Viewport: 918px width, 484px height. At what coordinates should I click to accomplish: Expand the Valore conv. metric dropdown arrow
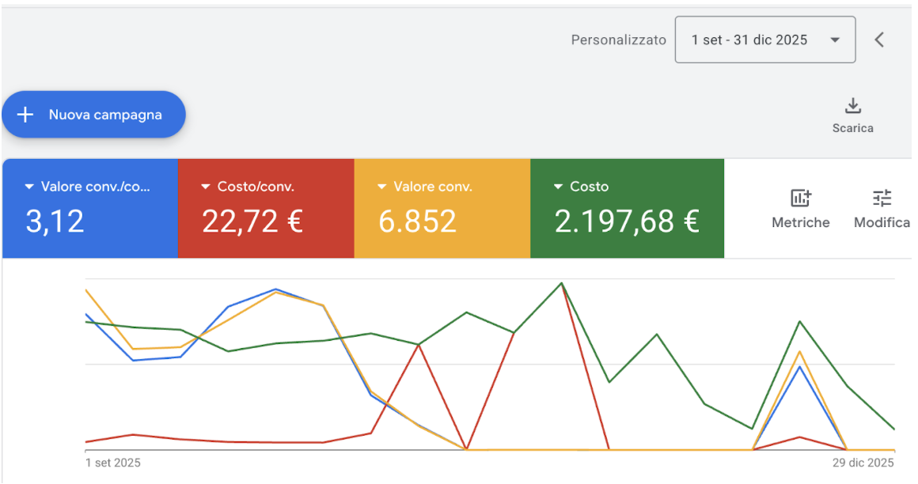pos(381,187)
